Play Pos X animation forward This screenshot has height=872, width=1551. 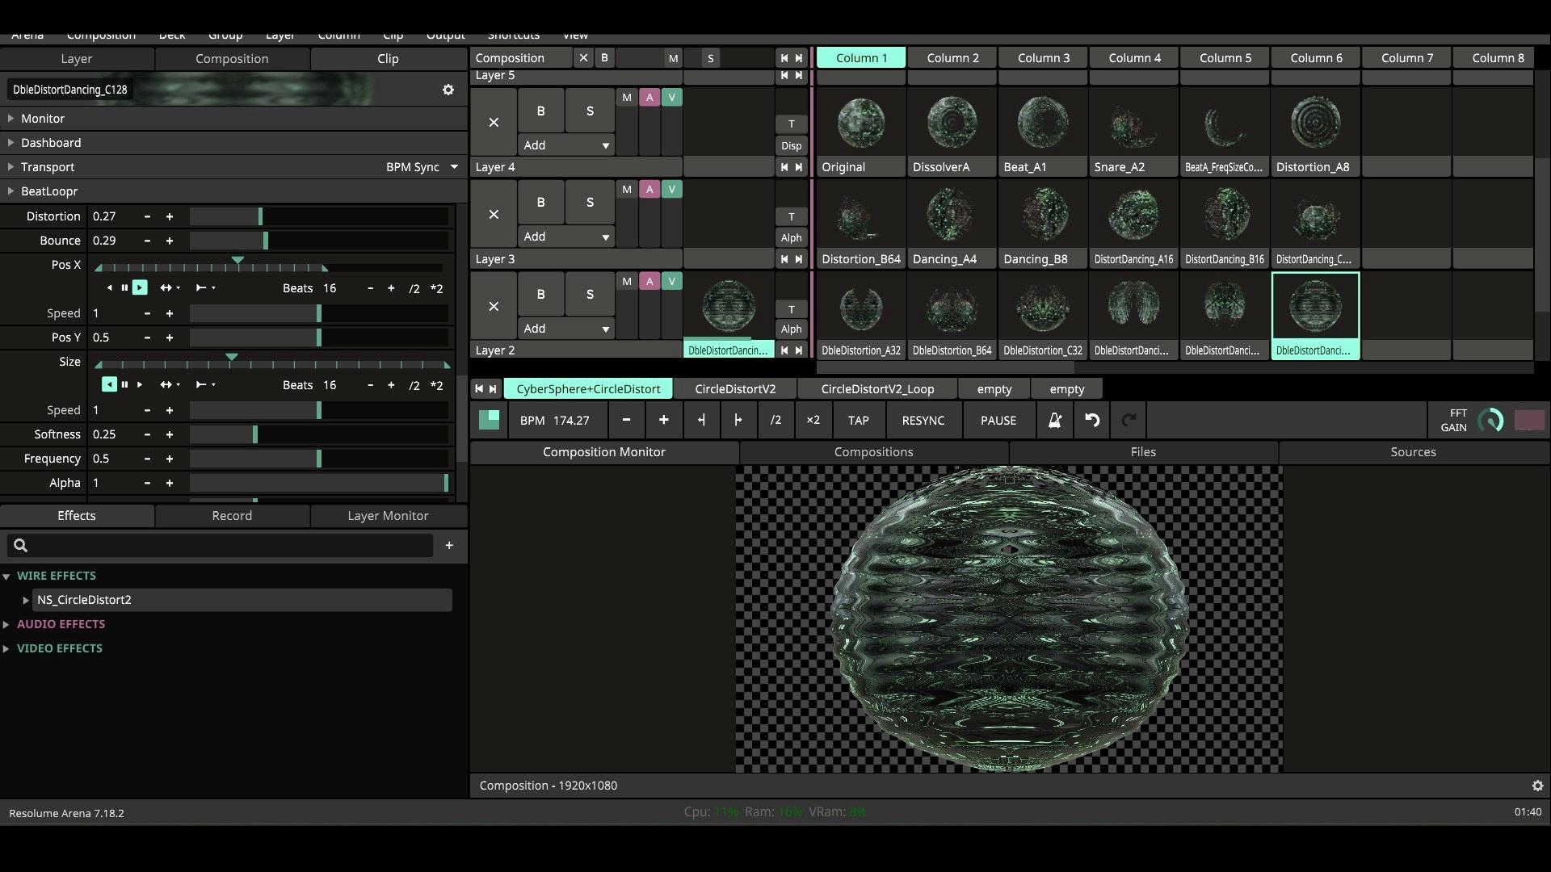pyautogui.click(x=140, y=287)
